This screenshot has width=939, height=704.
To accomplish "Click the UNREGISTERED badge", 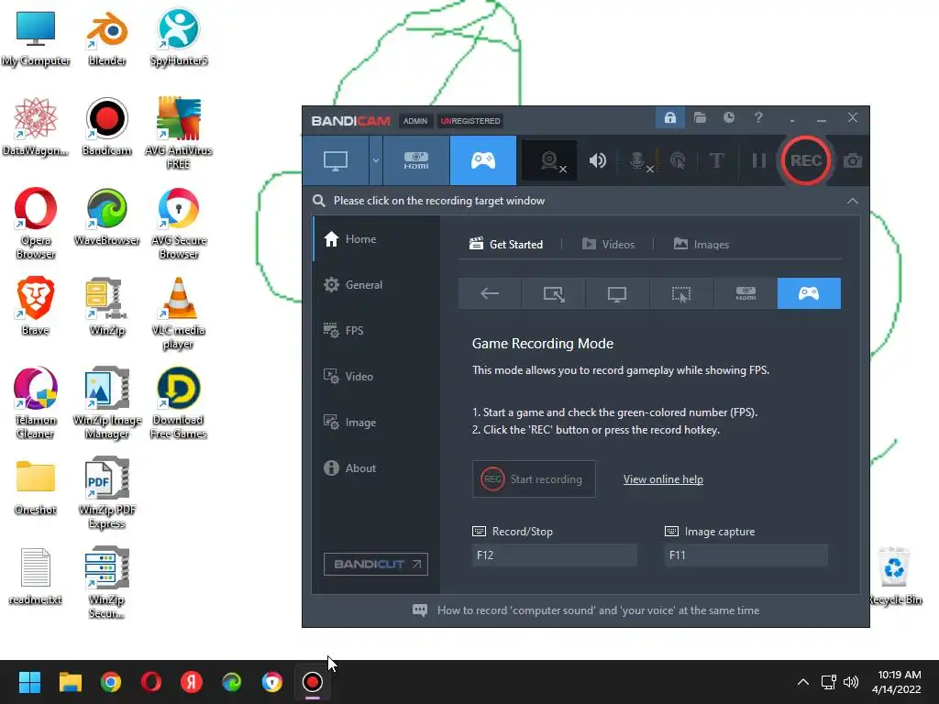I will point(470,121).
